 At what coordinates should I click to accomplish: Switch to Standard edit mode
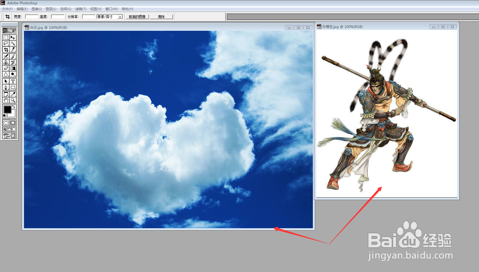click(6, 123)
